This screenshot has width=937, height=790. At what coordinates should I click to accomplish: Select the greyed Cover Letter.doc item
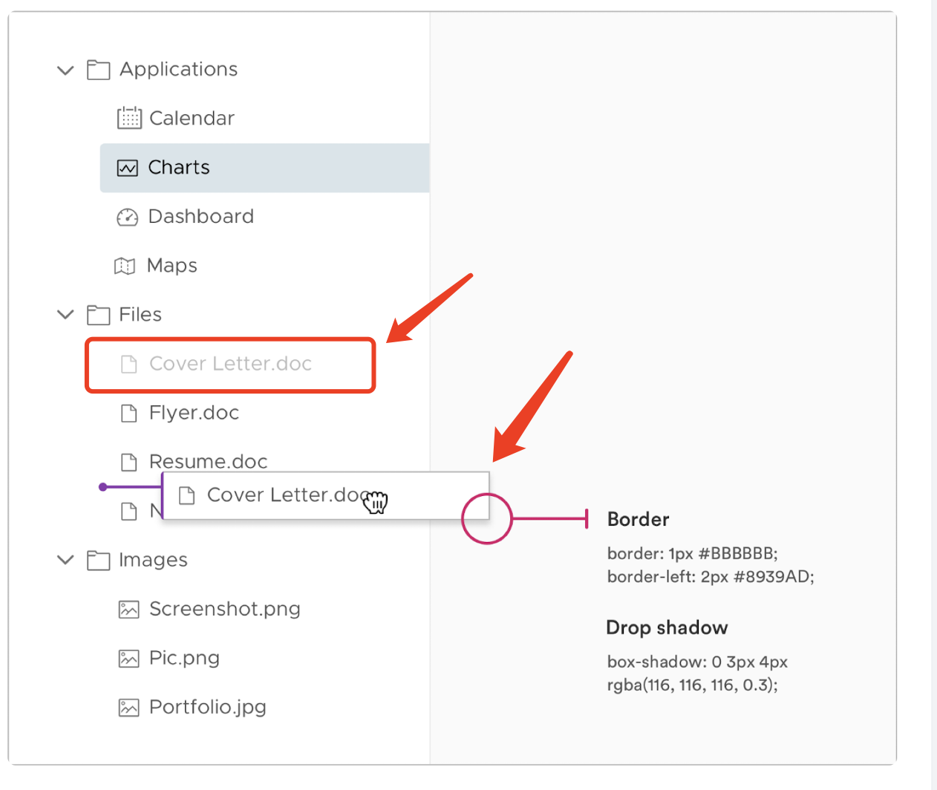[x=230, y=364]
